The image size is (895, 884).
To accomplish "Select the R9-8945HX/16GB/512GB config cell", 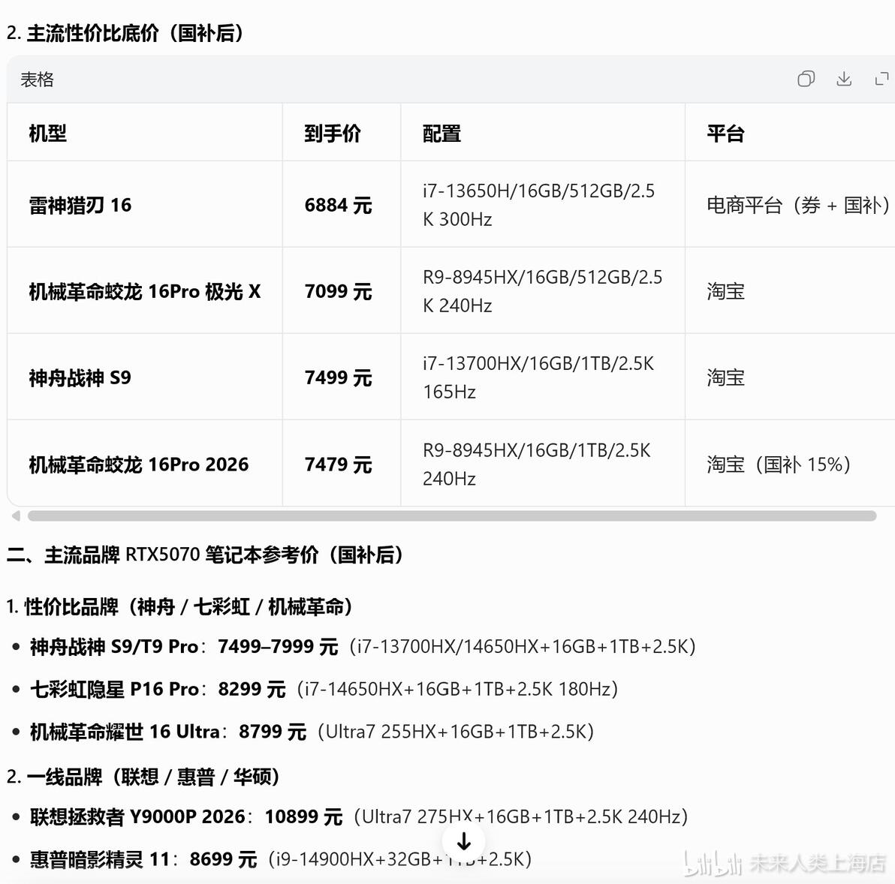I will [543, 291].
